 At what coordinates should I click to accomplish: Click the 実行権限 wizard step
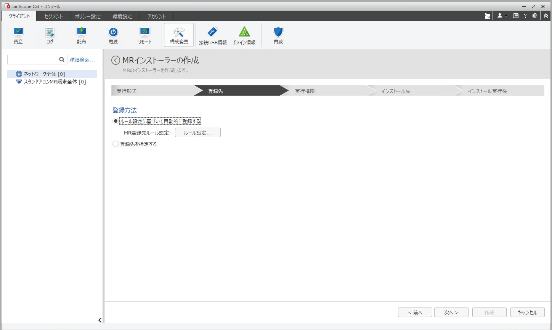pyautogui.click(x=328, y=91)
